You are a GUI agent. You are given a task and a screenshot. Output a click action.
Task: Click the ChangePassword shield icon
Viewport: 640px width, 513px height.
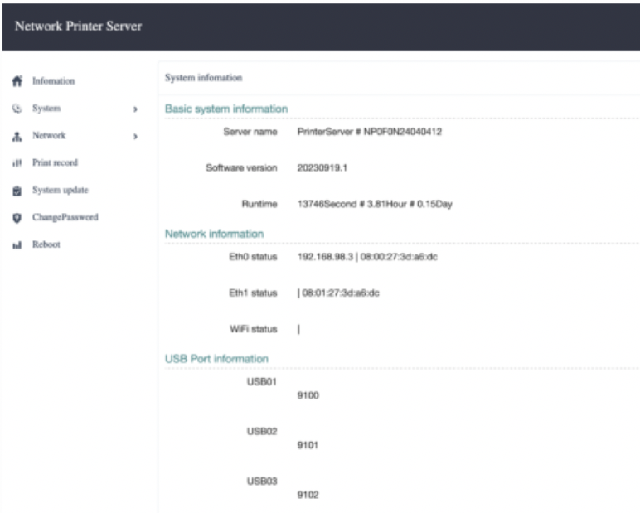point(15,218)
